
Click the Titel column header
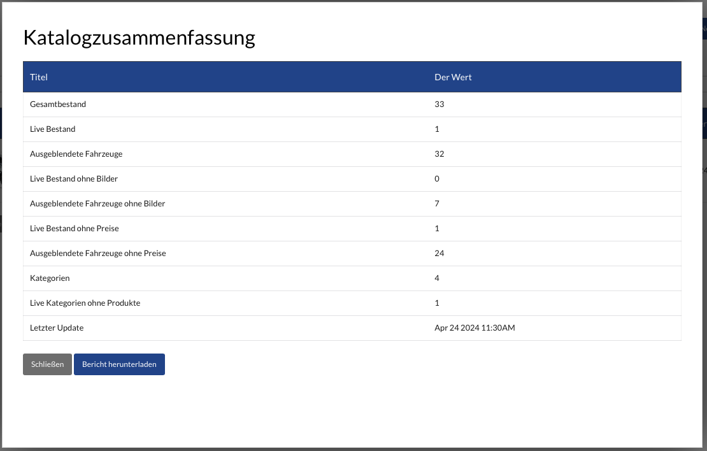39,77
